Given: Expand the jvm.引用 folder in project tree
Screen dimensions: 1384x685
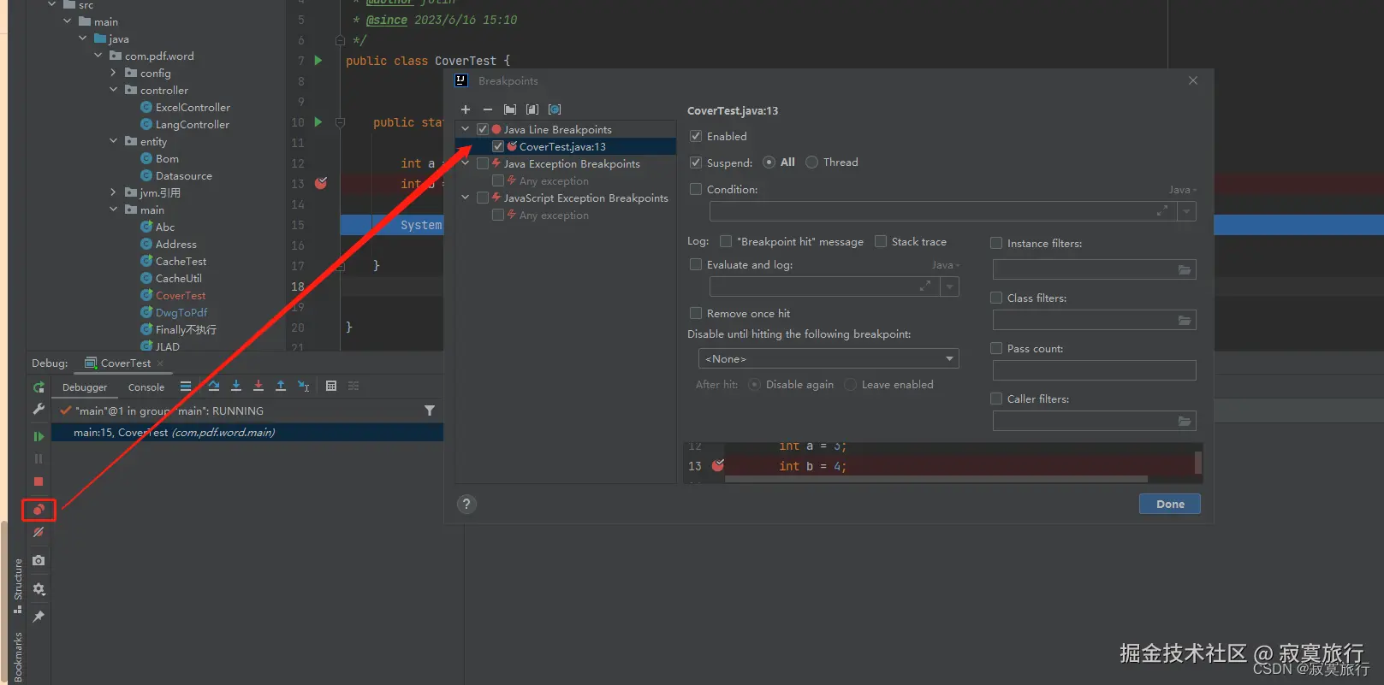Looking at the screenshot, I should [x=113, y=192].
